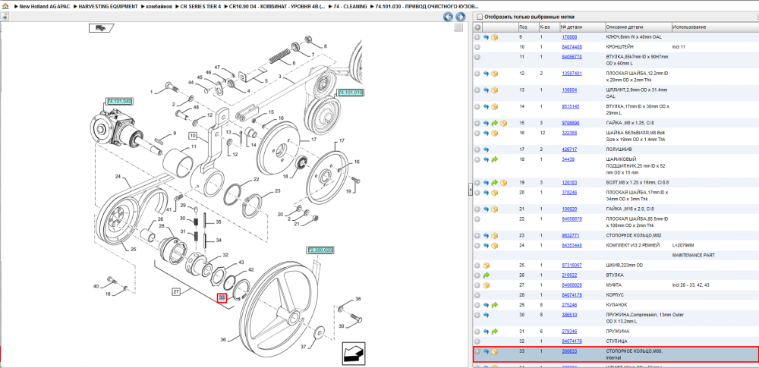
Task: Click box icon for part 300633
Action: pos(494,351)
